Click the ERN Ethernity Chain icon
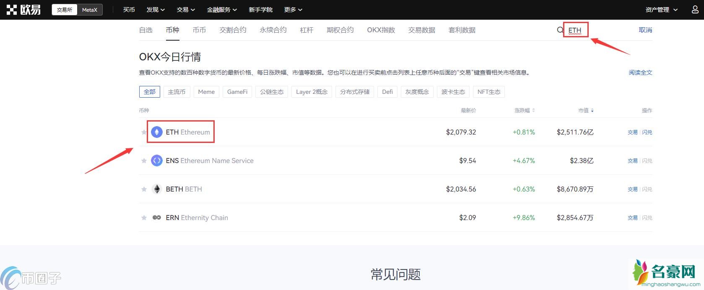This screenshot has height=290, width=704. click(157, 217)
